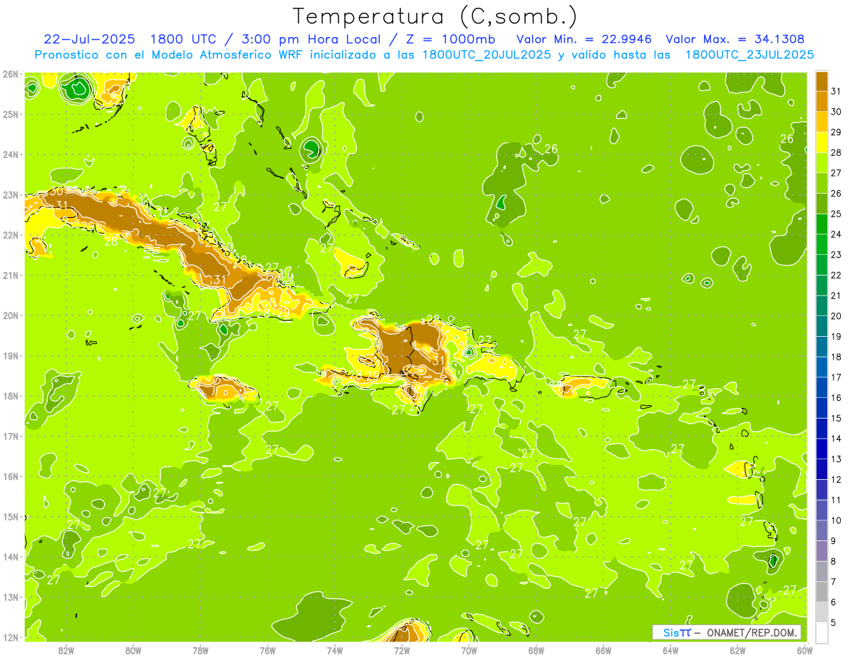Click the "78W" longitude axis label
Screen dimensions: 855x660
200,649
